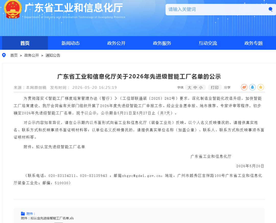Click the blue attachment folder icon
The height and width of the screenshot is (223, 276).
tap(23, 214)
